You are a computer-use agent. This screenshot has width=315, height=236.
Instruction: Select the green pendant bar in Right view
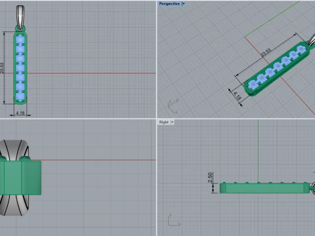[x=264, y=188]
